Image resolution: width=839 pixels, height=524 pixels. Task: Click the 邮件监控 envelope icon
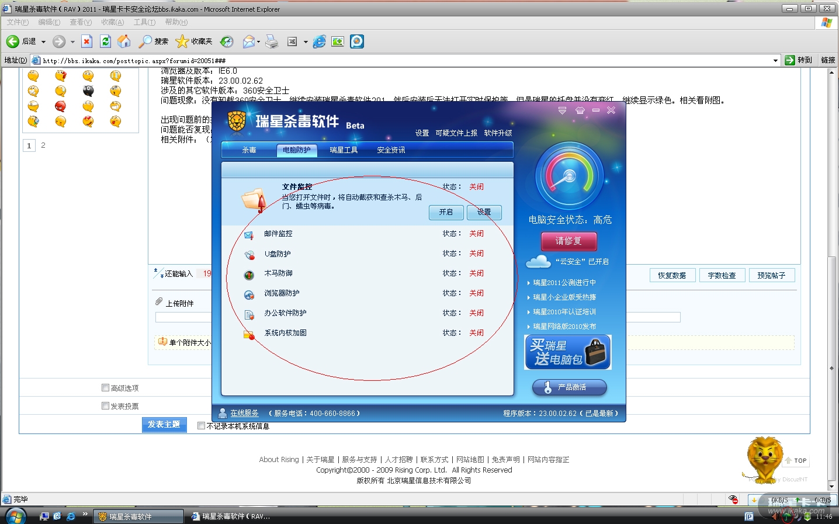click(249, 235)
